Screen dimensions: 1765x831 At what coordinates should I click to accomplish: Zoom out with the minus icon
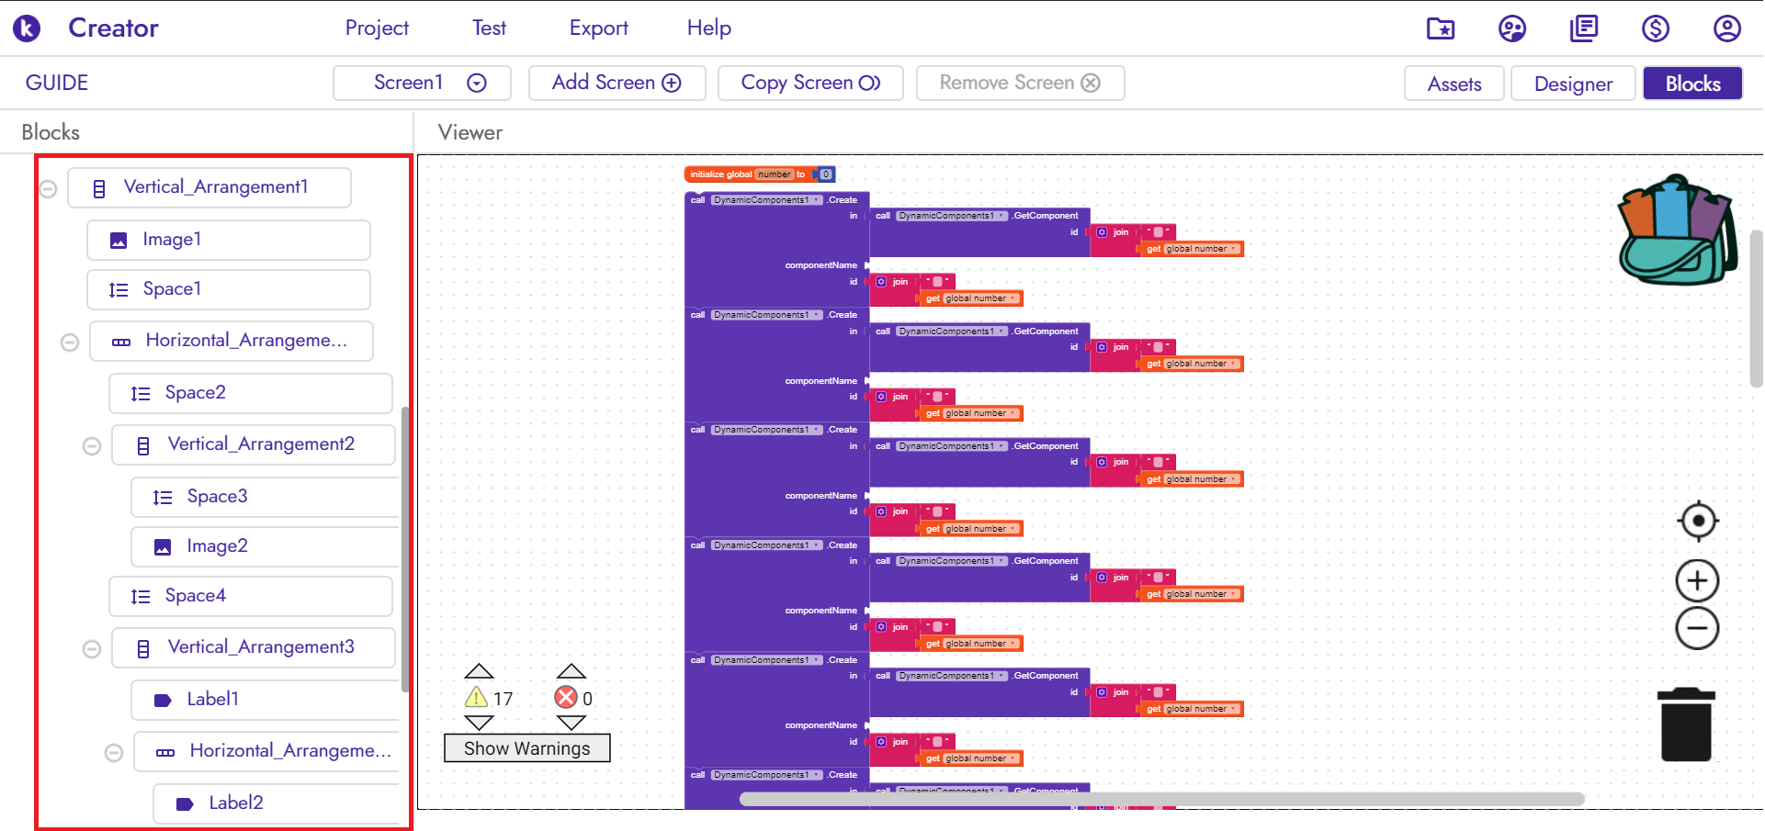pos(1697,629)
